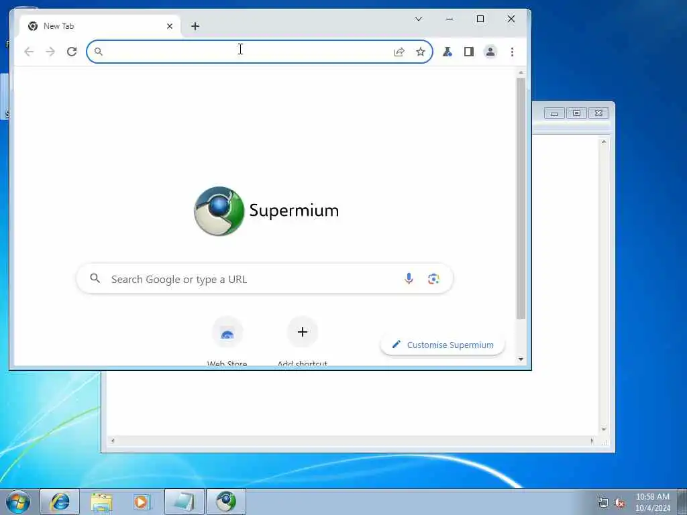Minimize the background Notepad window

coord(554,113)
